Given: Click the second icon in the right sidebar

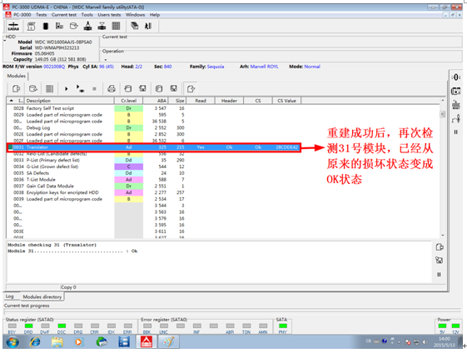Looking at the screenshot, I should click(x=455, y=91).
